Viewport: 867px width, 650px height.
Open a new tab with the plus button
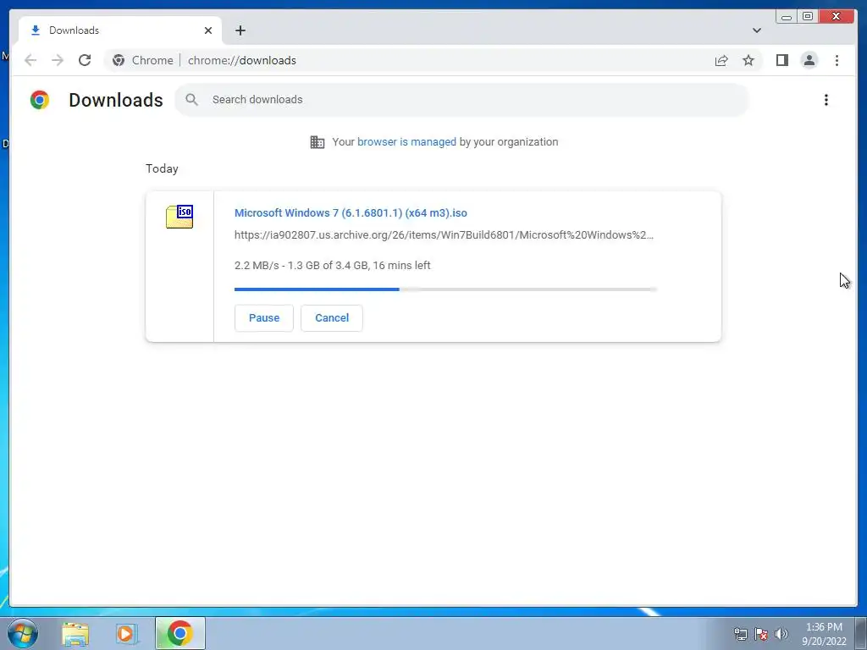(240, 30)
